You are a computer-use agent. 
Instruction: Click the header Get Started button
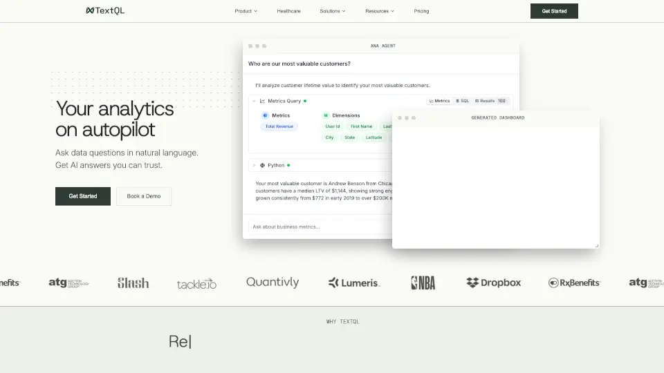[554, 11]
